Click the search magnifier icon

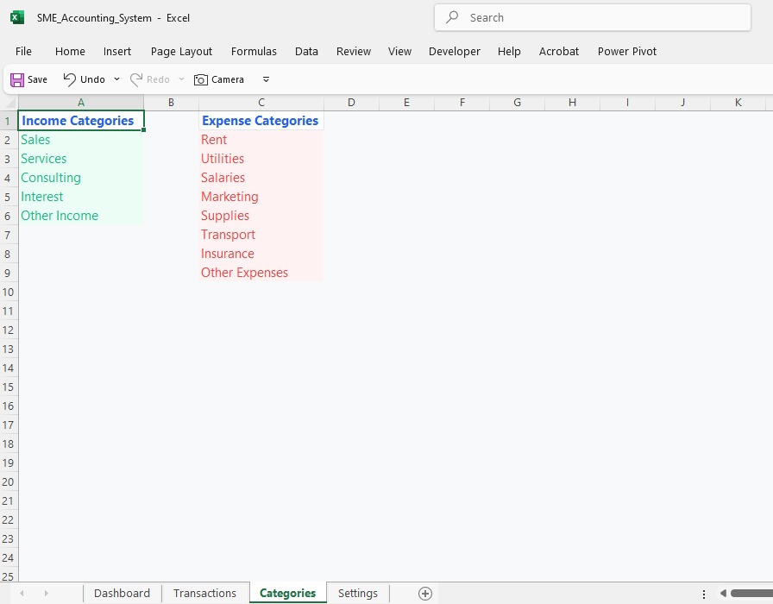[x=452, y=17]
